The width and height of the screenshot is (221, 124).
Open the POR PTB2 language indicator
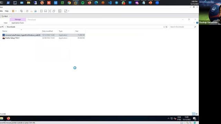179,118
